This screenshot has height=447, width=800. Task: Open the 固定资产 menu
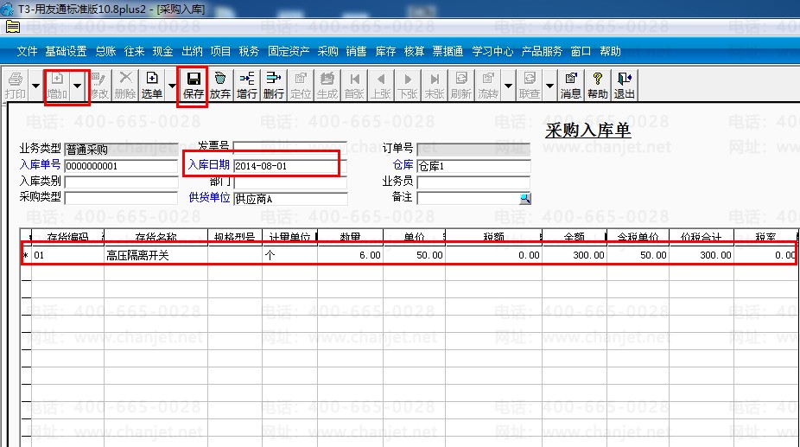point(289,51)
